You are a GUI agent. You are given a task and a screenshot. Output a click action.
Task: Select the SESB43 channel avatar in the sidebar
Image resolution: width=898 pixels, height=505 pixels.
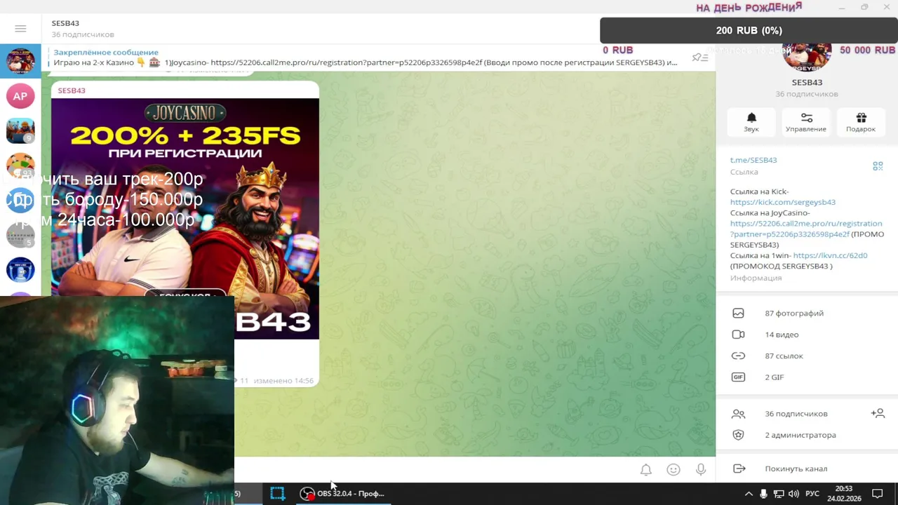pyautogui.click(x=20, y=61)
